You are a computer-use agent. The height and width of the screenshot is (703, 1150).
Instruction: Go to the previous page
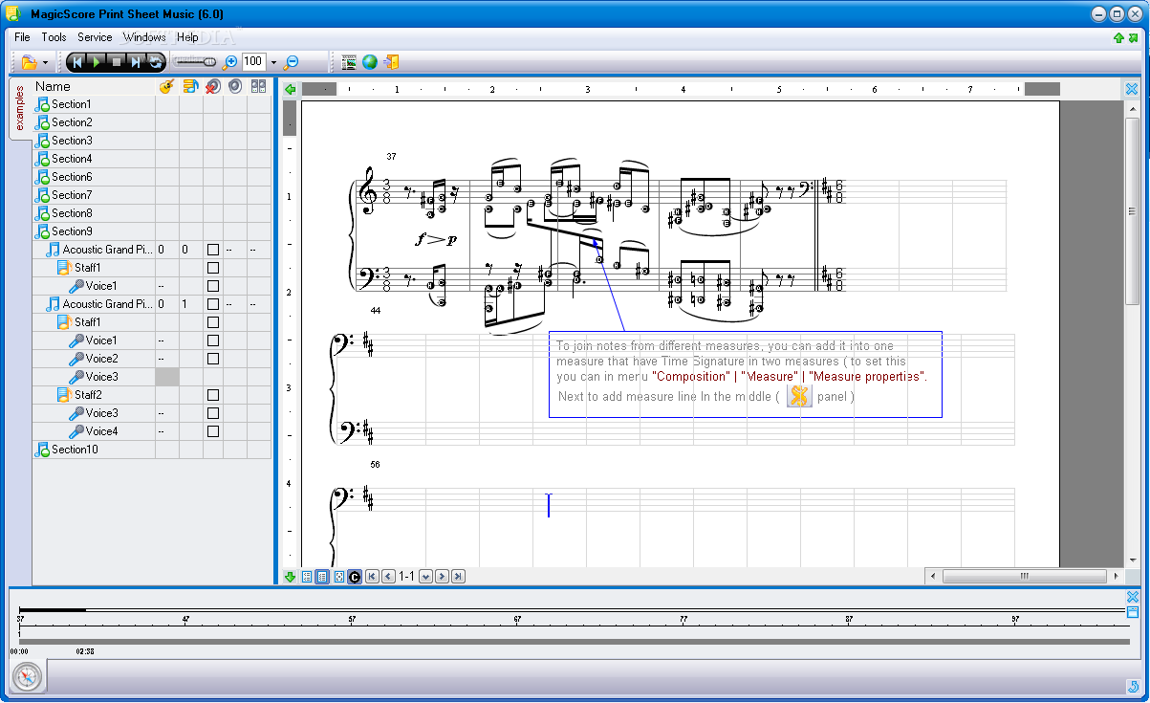click(388, 577)
